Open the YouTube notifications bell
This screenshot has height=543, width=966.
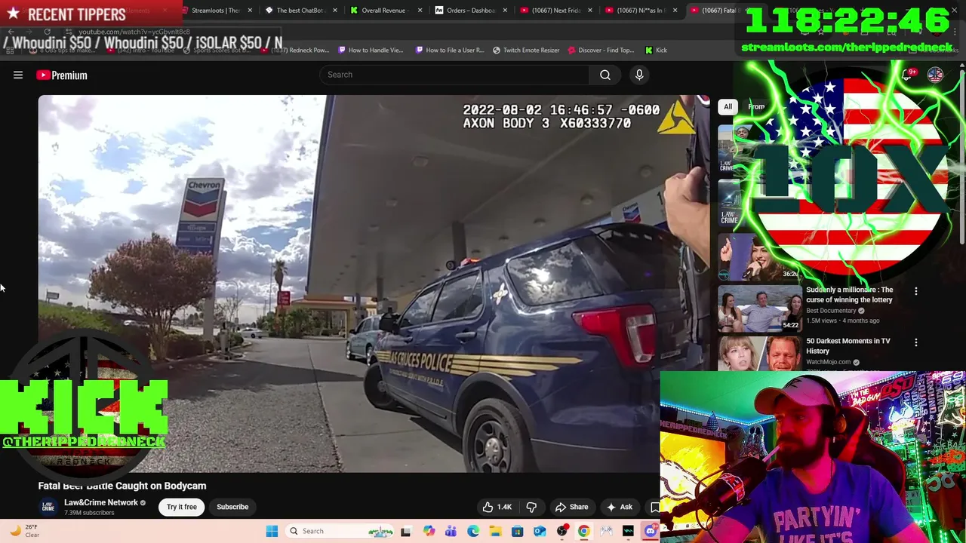pyautogui.click(x=908, y=75)
